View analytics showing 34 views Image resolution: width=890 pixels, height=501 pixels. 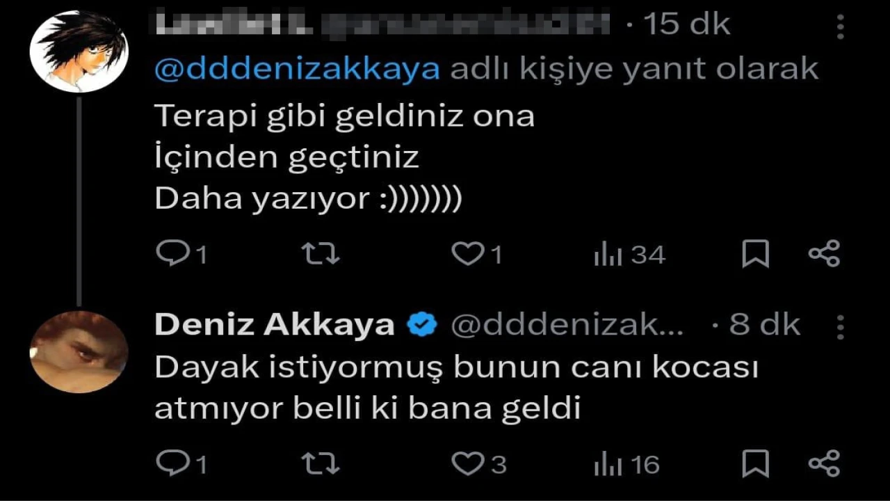pyautogui.click(x=608, y=255)
